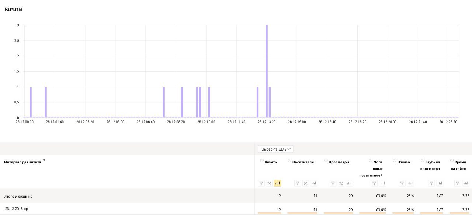Screen dimensions: 472x215
Task: Open help hint for Просмотры column
Action: point(326,161)
